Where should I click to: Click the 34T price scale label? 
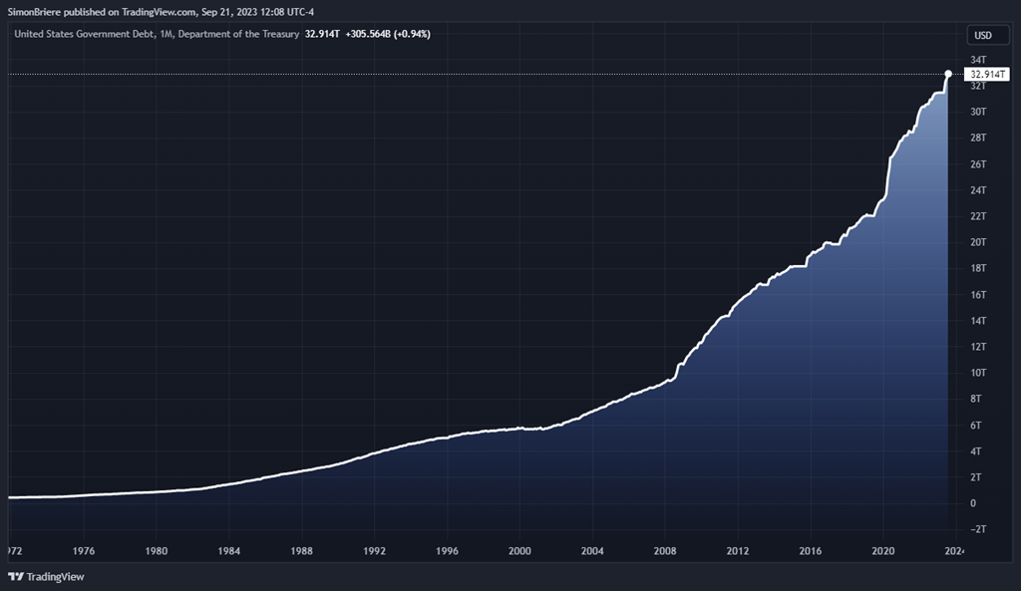tap(976, 60)
